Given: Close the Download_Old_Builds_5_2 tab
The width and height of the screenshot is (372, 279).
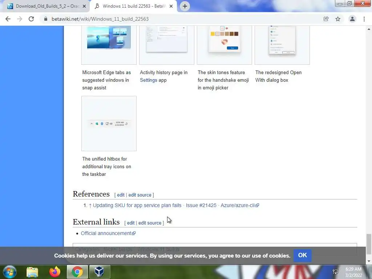Looking at the screenshot, I should click(x=84, y=6).
